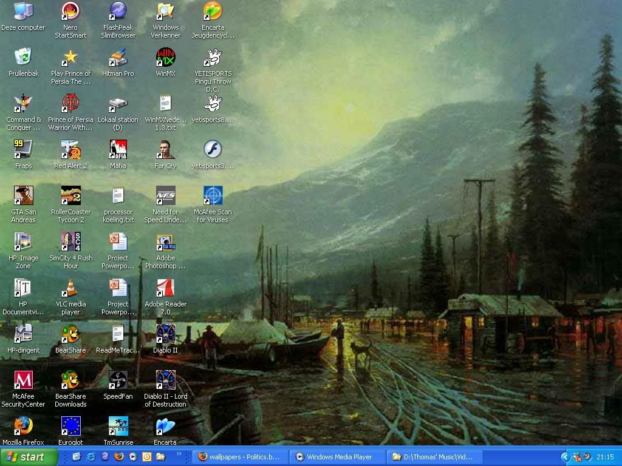The width and height of the screenshot is (622, 466).
Task: Launch Far Cry from the desktop
Action: [x=165, y=149]
